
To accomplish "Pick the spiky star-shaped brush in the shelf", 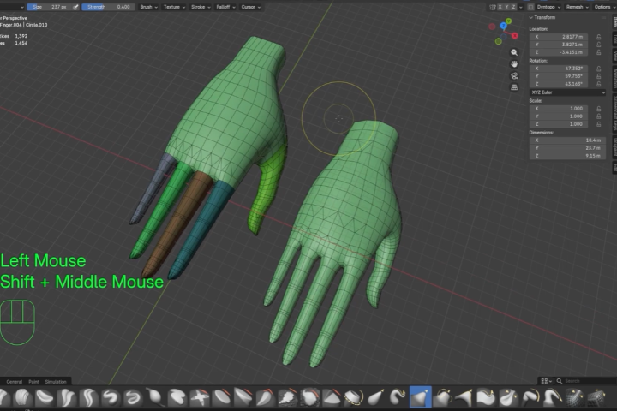I will pos(200,397).
